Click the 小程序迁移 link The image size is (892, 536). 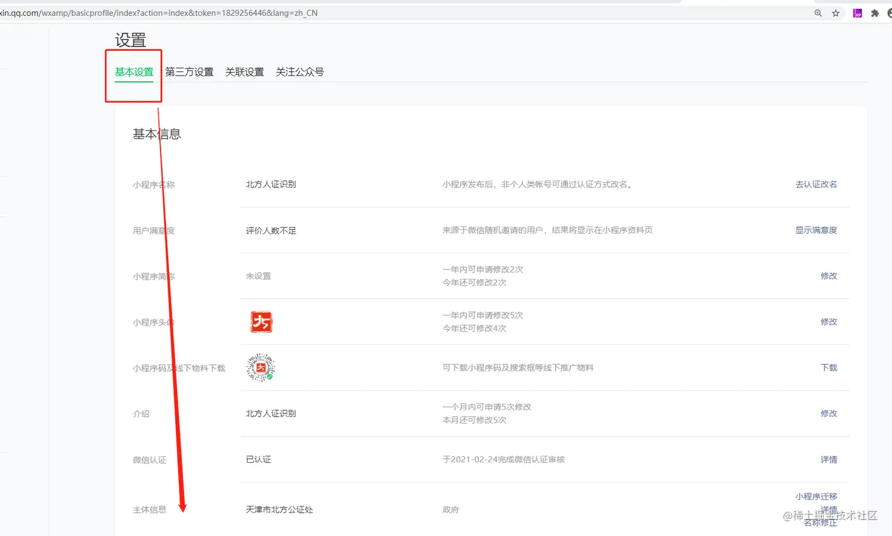(x=816, y=496)
